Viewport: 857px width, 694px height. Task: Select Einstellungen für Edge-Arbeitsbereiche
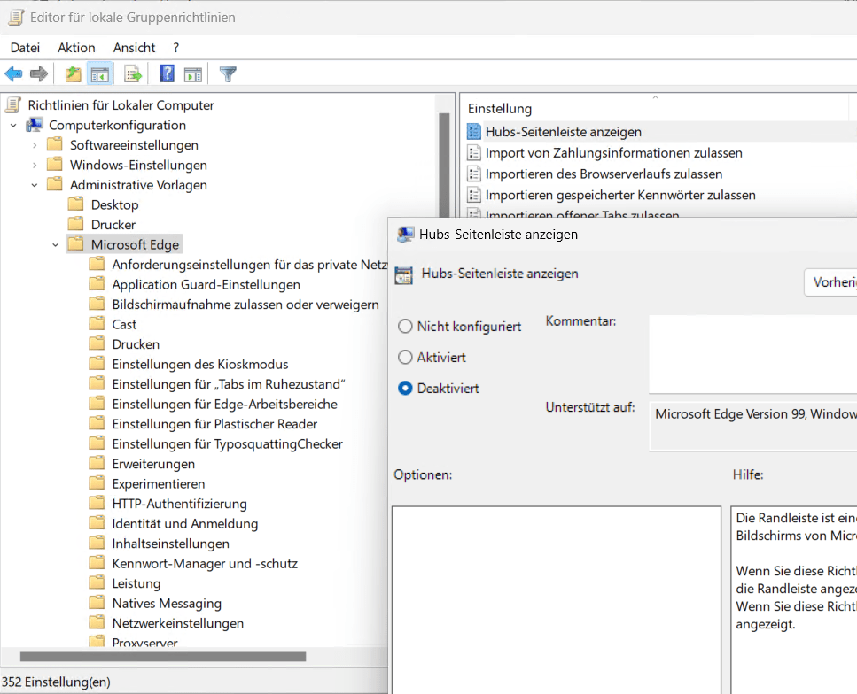pos(224,404)
